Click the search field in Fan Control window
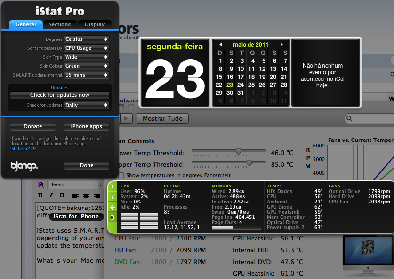394x279 pixels. [x=369, y=118]
